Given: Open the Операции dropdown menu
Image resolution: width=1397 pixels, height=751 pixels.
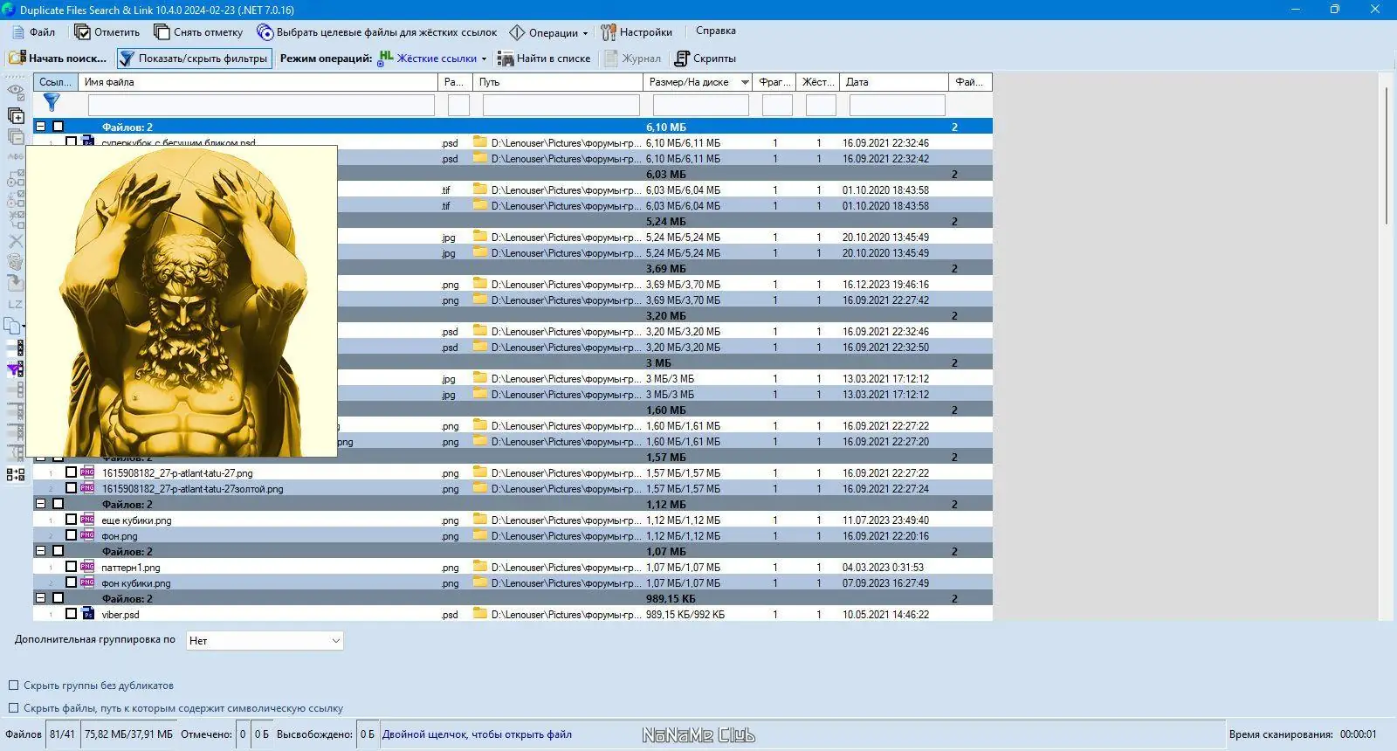Looking at the screenshot, I should tap(548, 32).
